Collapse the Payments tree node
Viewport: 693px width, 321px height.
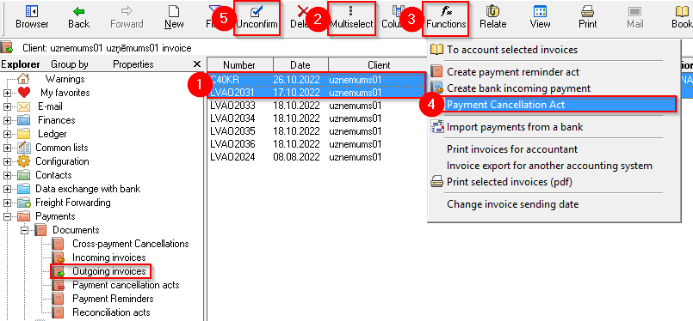click(7, 216)
